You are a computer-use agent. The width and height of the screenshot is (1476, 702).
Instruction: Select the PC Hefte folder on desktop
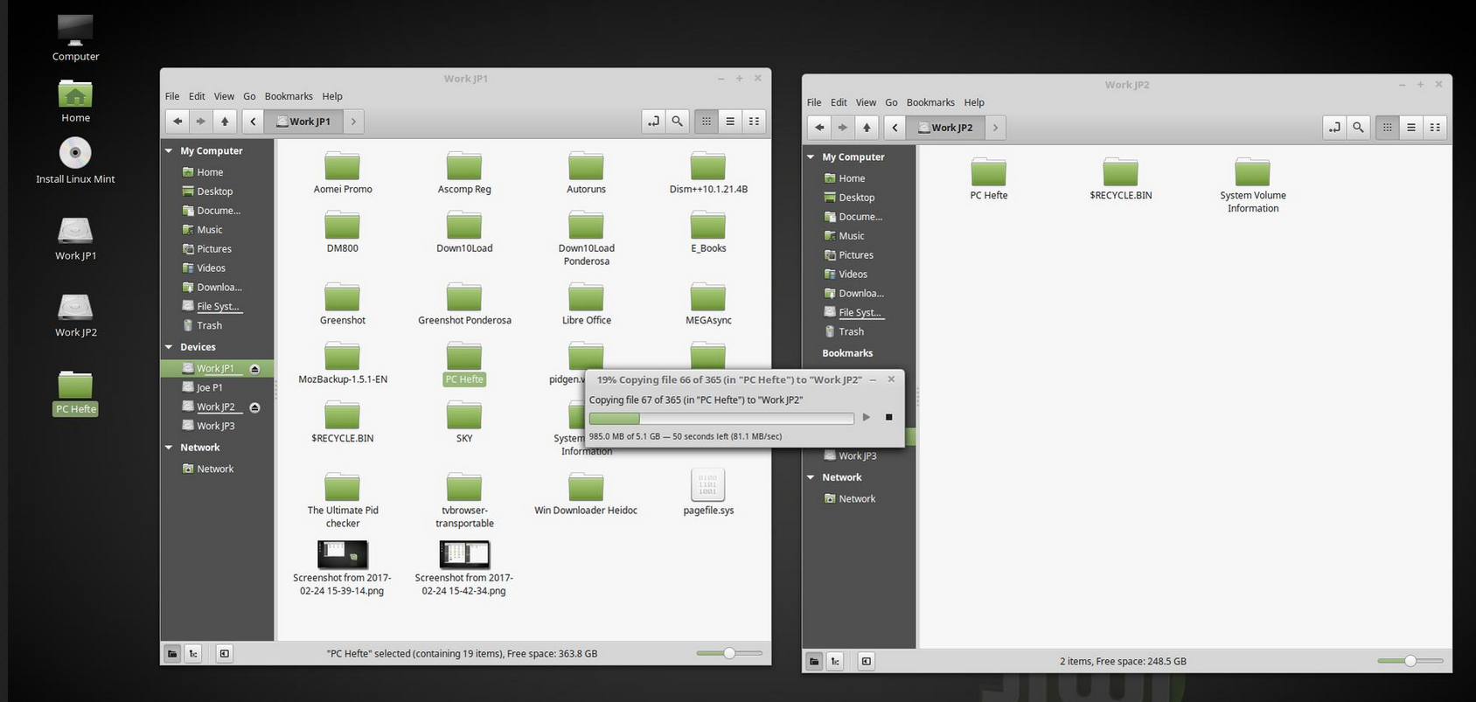point(76,393)
